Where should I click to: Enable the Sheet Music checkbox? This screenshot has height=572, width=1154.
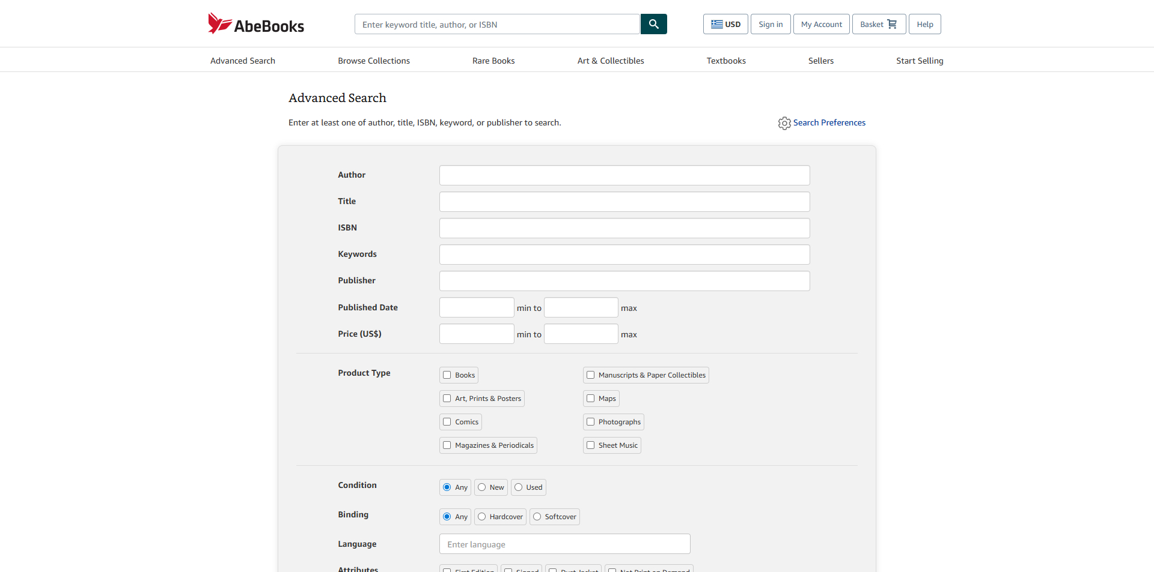pyautogui.click(x=591, y=445)
